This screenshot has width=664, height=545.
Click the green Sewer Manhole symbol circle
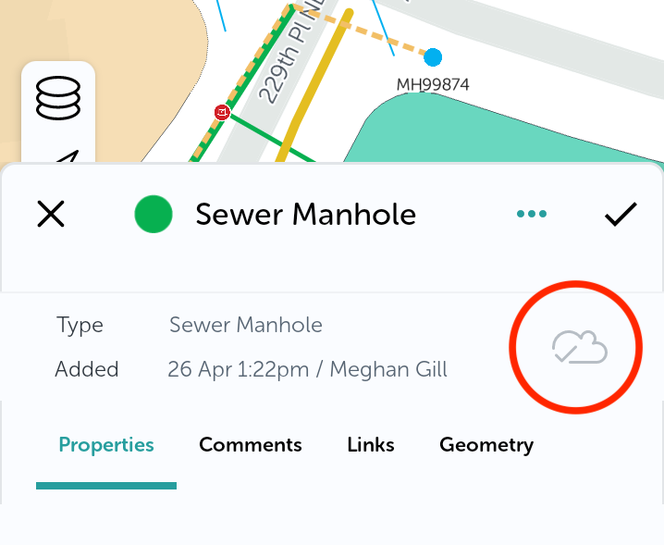click(x=154, y=215)
